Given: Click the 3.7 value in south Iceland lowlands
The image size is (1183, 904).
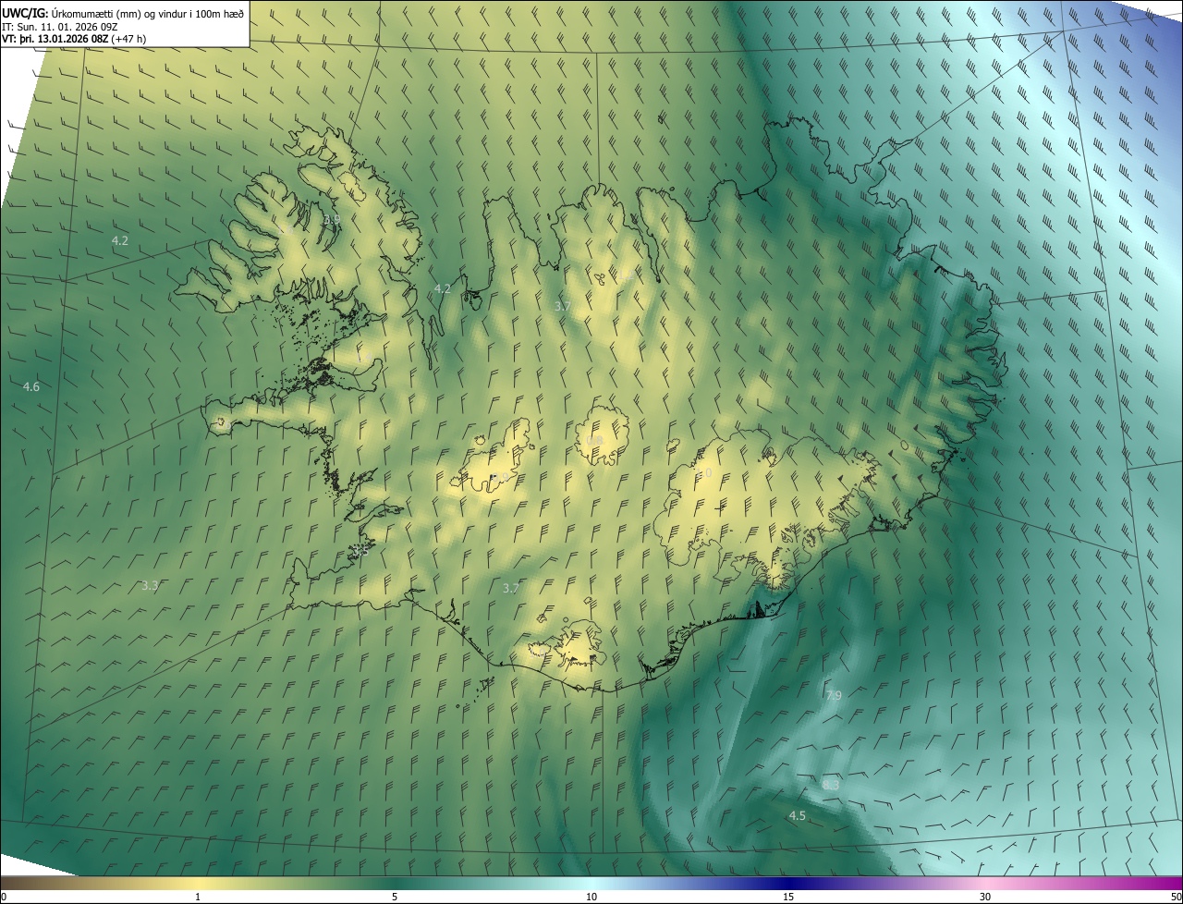Looking at the screenshot, I should coord(511,588).
